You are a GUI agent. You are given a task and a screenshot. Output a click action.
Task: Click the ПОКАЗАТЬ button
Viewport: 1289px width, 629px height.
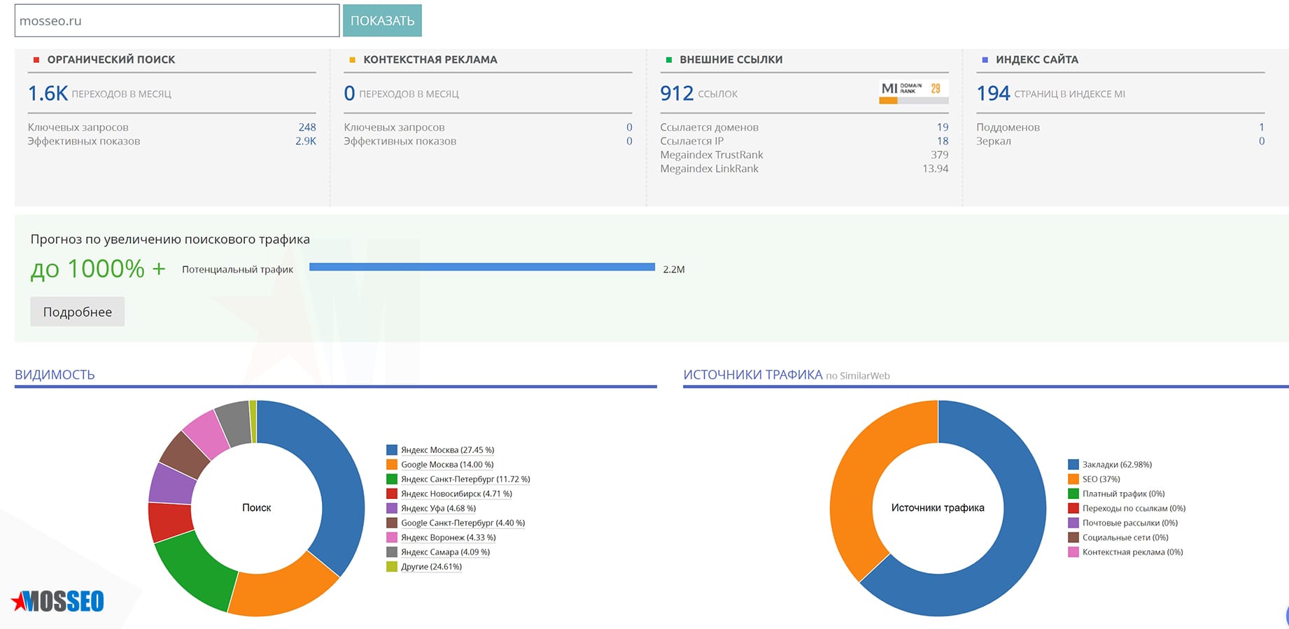(382, 21)
